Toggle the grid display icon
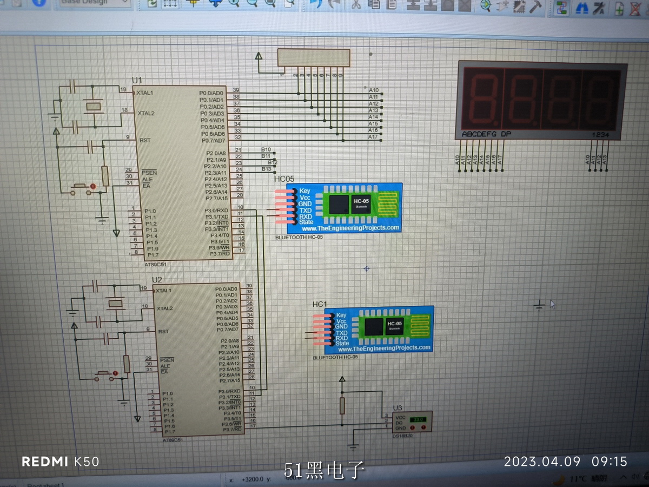649x487 pixels. coord(170,3)
